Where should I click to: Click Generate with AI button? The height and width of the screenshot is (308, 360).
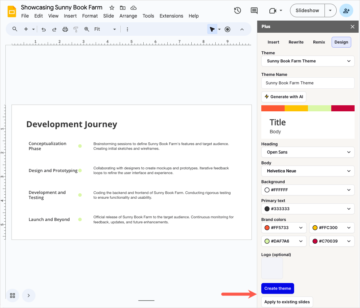(x=284, y=97)
